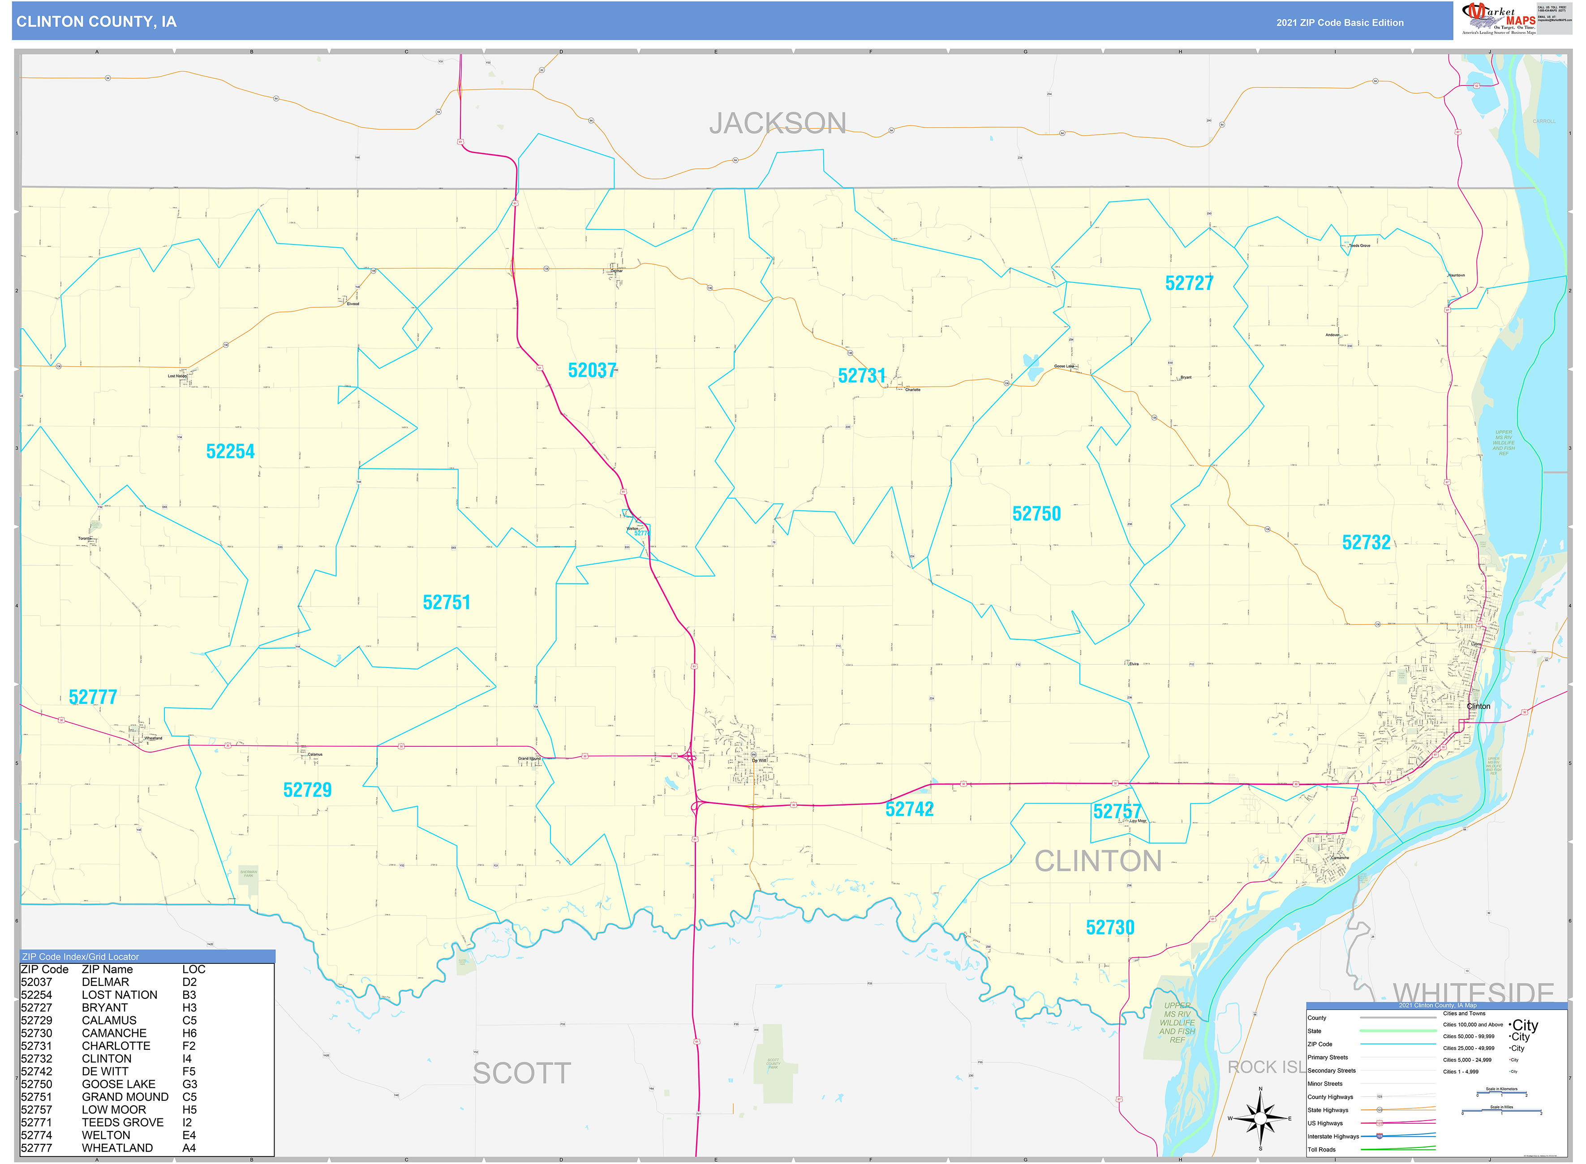Toggle the State boundary line in the legend
1586x1164 pixels.
1398,1031
